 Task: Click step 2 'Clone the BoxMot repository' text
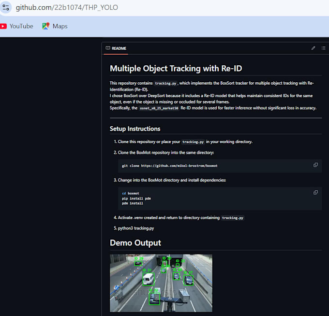pos(166,152)
